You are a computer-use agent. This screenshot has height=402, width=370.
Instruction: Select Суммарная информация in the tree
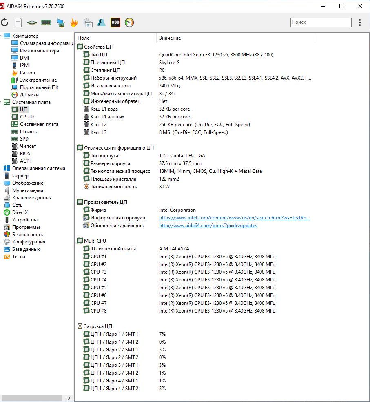click(x=47, y=43)
